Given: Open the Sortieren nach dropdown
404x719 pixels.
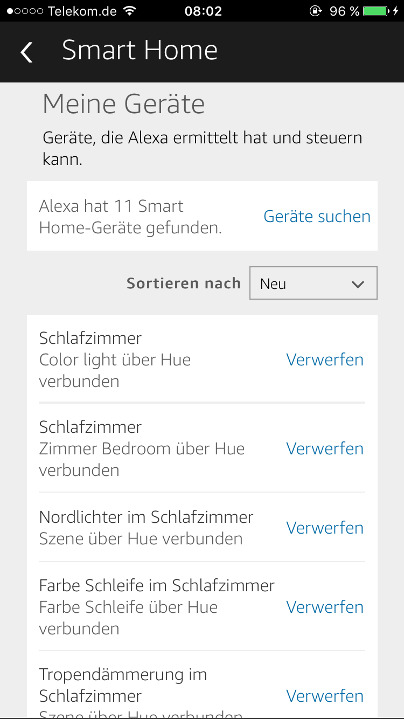Looking at the screenshot, I should tap(313, 283).
